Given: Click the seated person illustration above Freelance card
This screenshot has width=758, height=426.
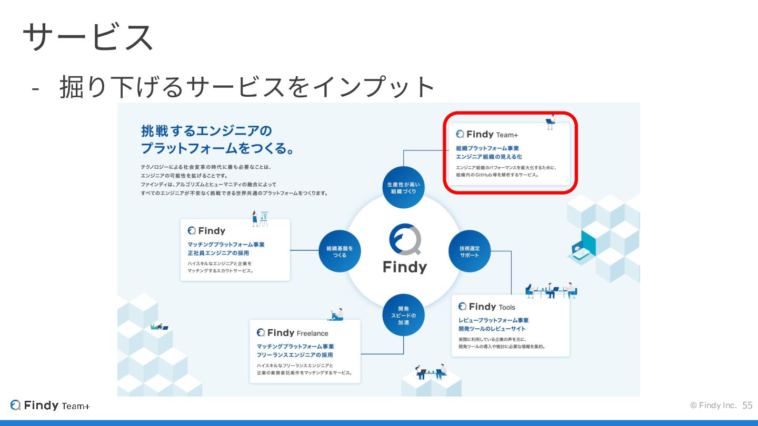Looking at the screenshot, I should (336, 315).
